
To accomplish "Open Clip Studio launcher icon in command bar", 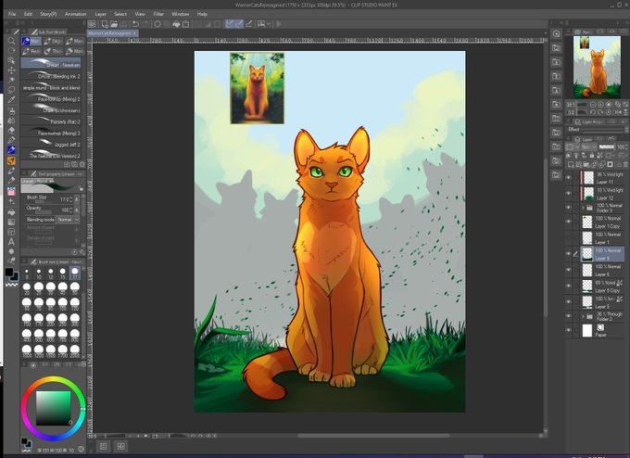I will pos(92,24).
